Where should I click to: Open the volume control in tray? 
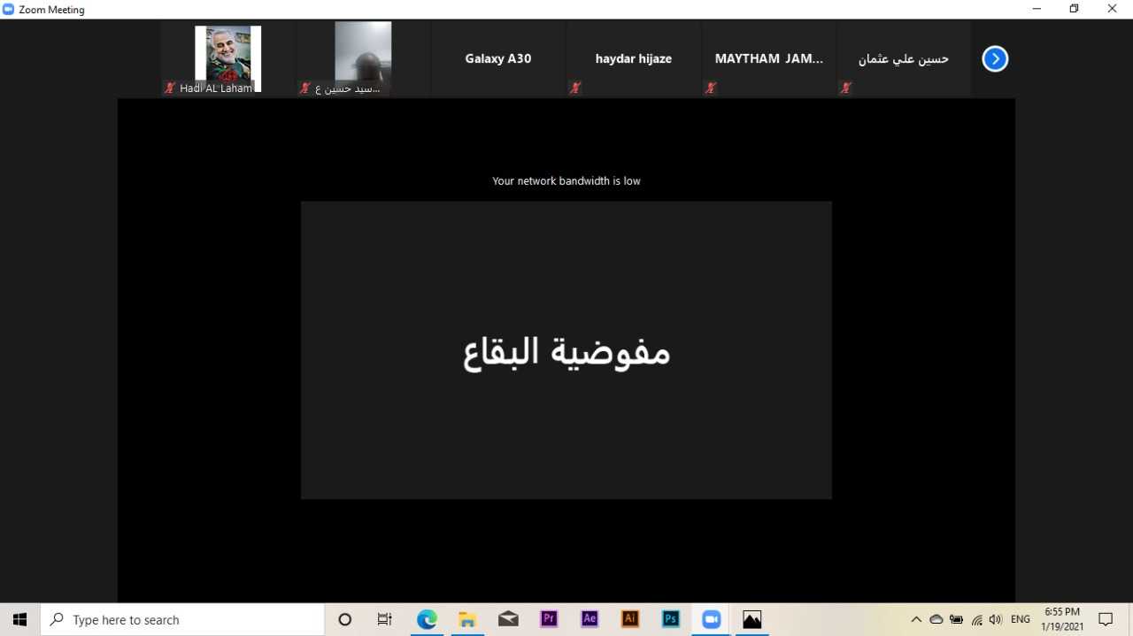996,619
